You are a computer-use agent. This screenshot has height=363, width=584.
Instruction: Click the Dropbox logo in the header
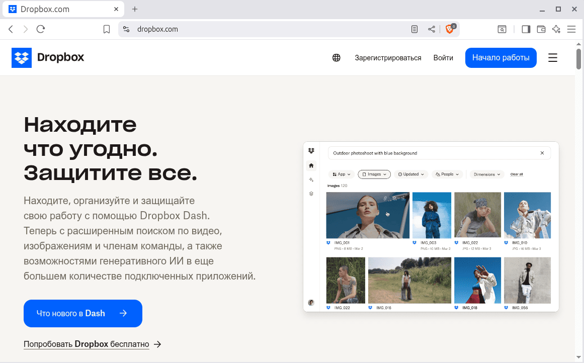[x=48, y=57]
